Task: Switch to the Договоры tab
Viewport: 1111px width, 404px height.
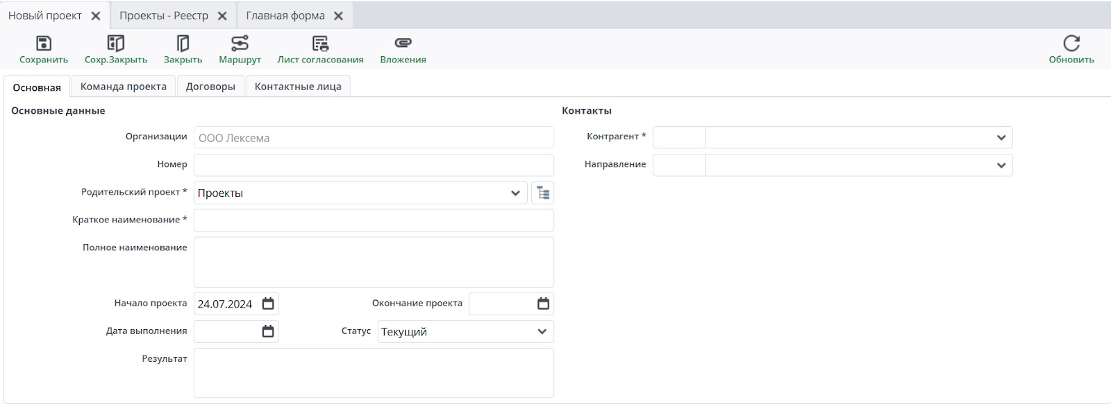Action: [x=210, y=87]
